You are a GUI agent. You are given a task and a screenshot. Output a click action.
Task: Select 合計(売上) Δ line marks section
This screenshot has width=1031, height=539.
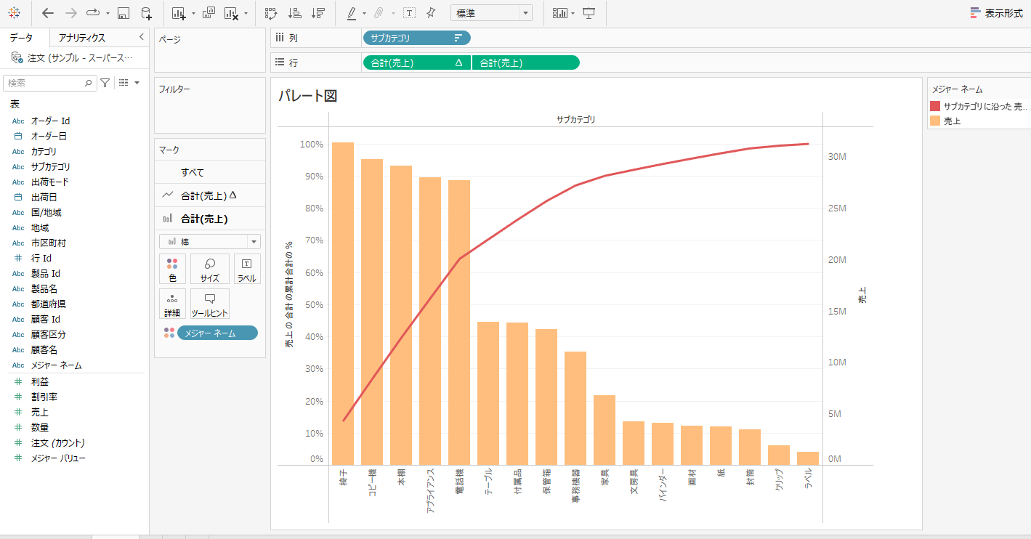coord(210,195)
